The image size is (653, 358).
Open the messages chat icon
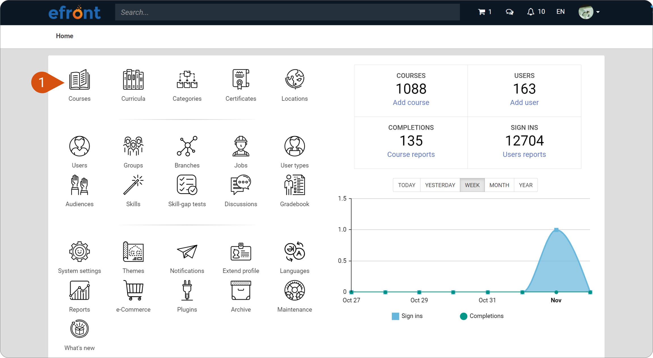(509, 12)
